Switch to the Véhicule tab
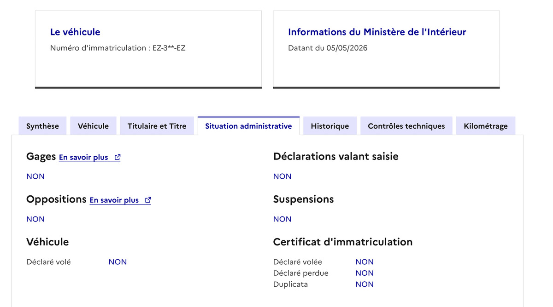Screen dimensions: 553x307 93,126
